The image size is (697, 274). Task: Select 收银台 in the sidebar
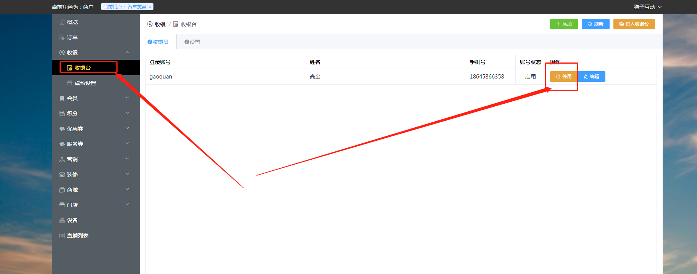tap(96, 68)
